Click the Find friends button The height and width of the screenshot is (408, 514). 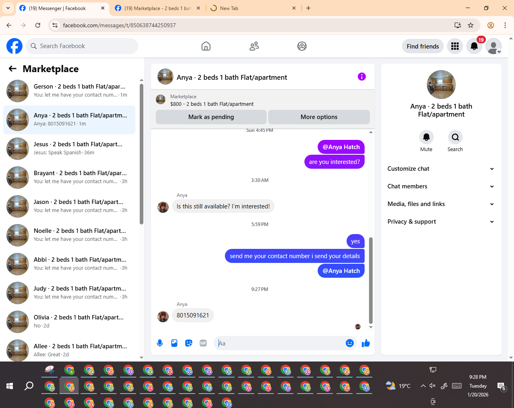pos(423,46)
